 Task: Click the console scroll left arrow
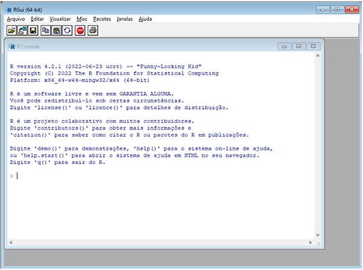(x=11, y=242)
